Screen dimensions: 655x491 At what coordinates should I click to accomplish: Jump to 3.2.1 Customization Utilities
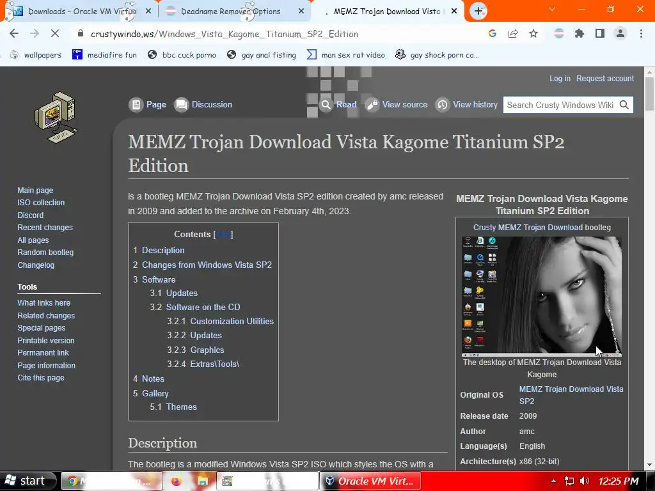(x=221, y=321)
